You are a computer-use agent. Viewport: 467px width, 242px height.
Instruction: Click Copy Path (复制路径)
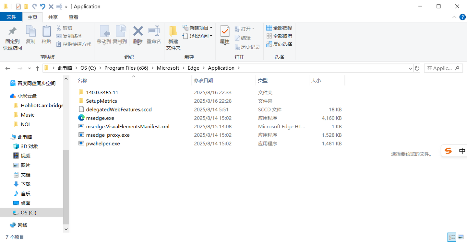click(x=69, y=36)
